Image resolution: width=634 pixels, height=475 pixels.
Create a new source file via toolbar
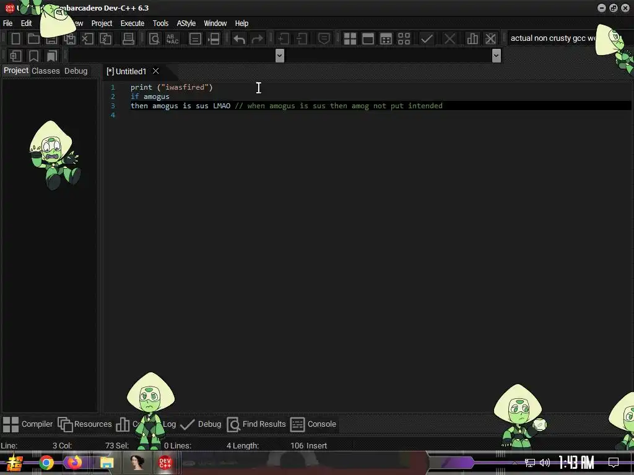(15, 39)
